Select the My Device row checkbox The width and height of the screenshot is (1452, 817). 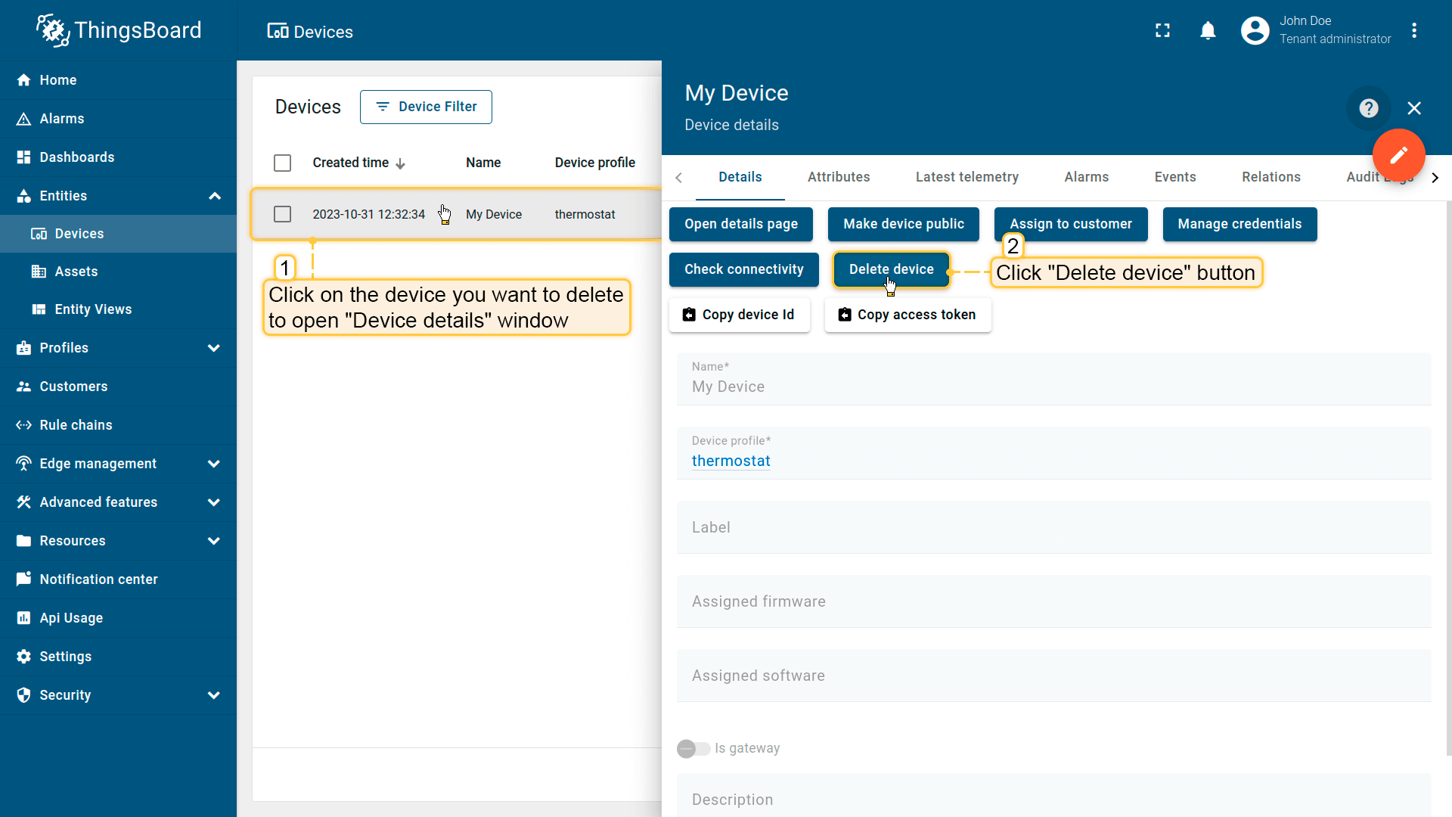point(282,215)
